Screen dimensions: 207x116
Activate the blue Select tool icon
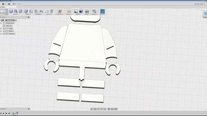coord(103,11)
